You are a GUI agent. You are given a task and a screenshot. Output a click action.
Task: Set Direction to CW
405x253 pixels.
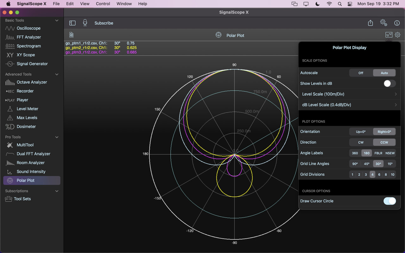click(x=361, y=142)
